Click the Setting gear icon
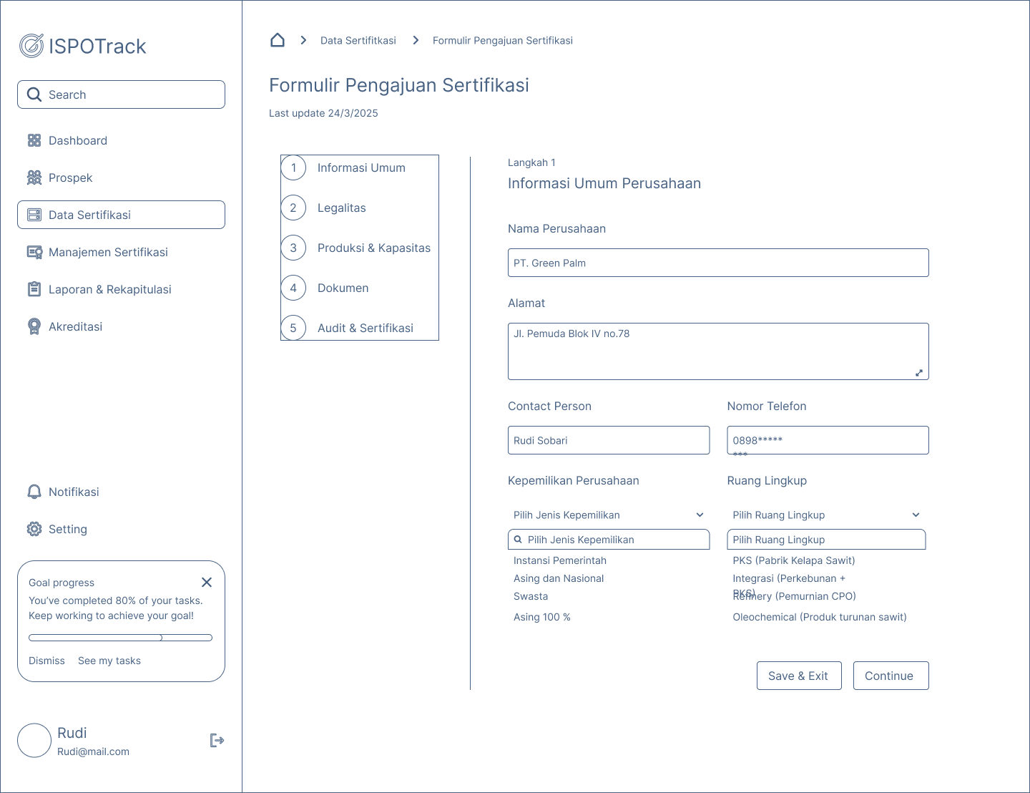This screenshot has width=1030, height=793. coord(34,529)
